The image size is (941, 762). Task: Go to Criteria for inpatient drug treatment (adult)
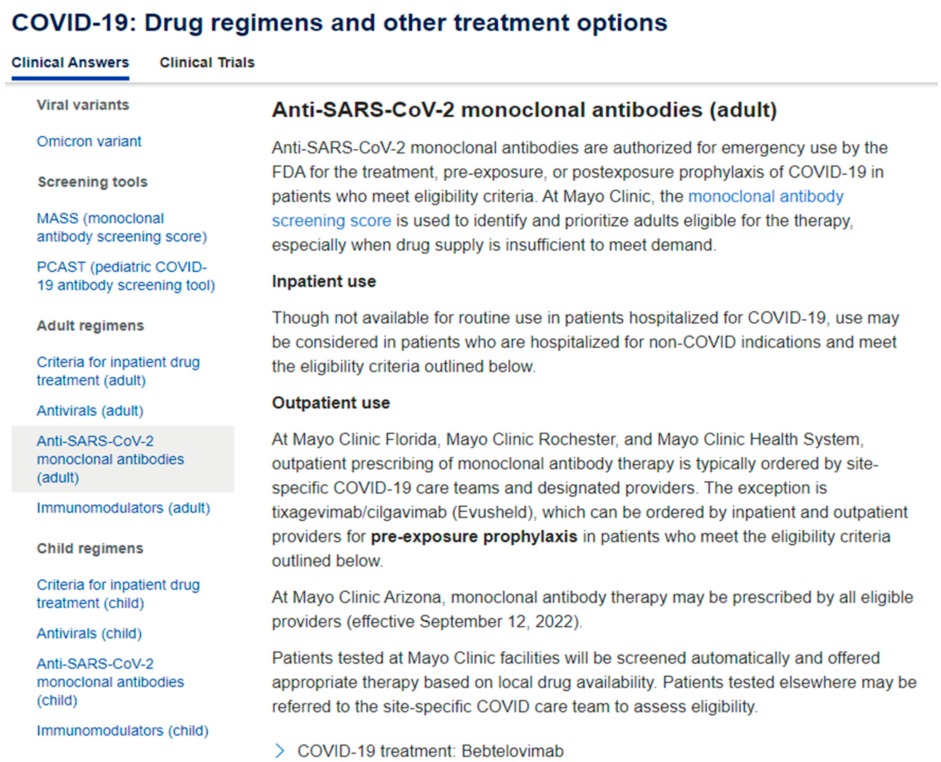pos(118,371)
